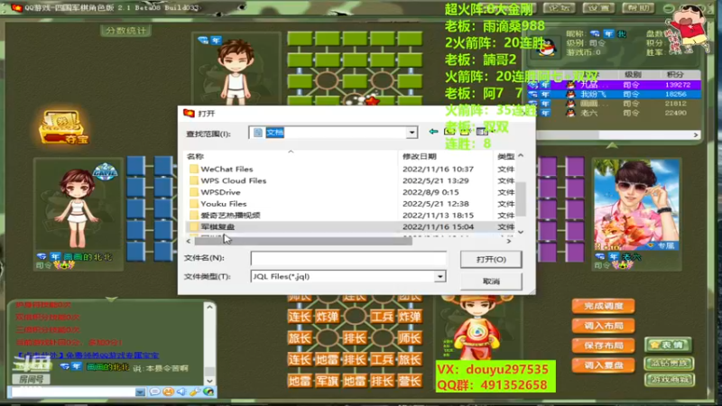Select the 军棋复盘 folder row

click(x=350, y=226)
